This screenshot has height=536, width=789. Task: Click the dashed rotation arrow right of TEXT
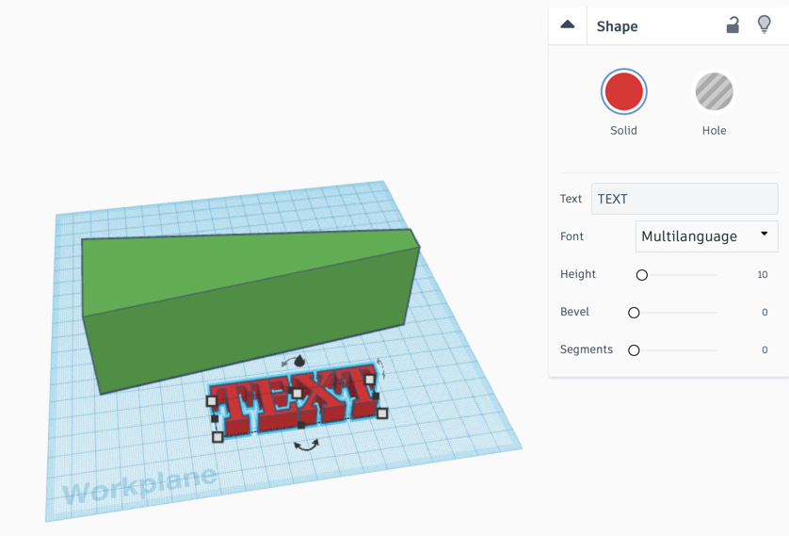pyautogui.click(x=380, y=368)
